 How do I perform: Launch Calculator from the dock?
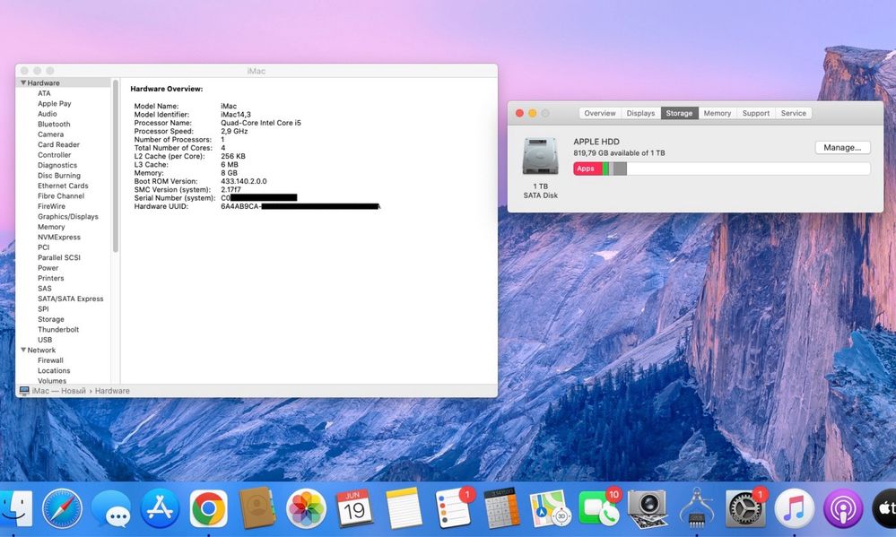tap(501, 508)
